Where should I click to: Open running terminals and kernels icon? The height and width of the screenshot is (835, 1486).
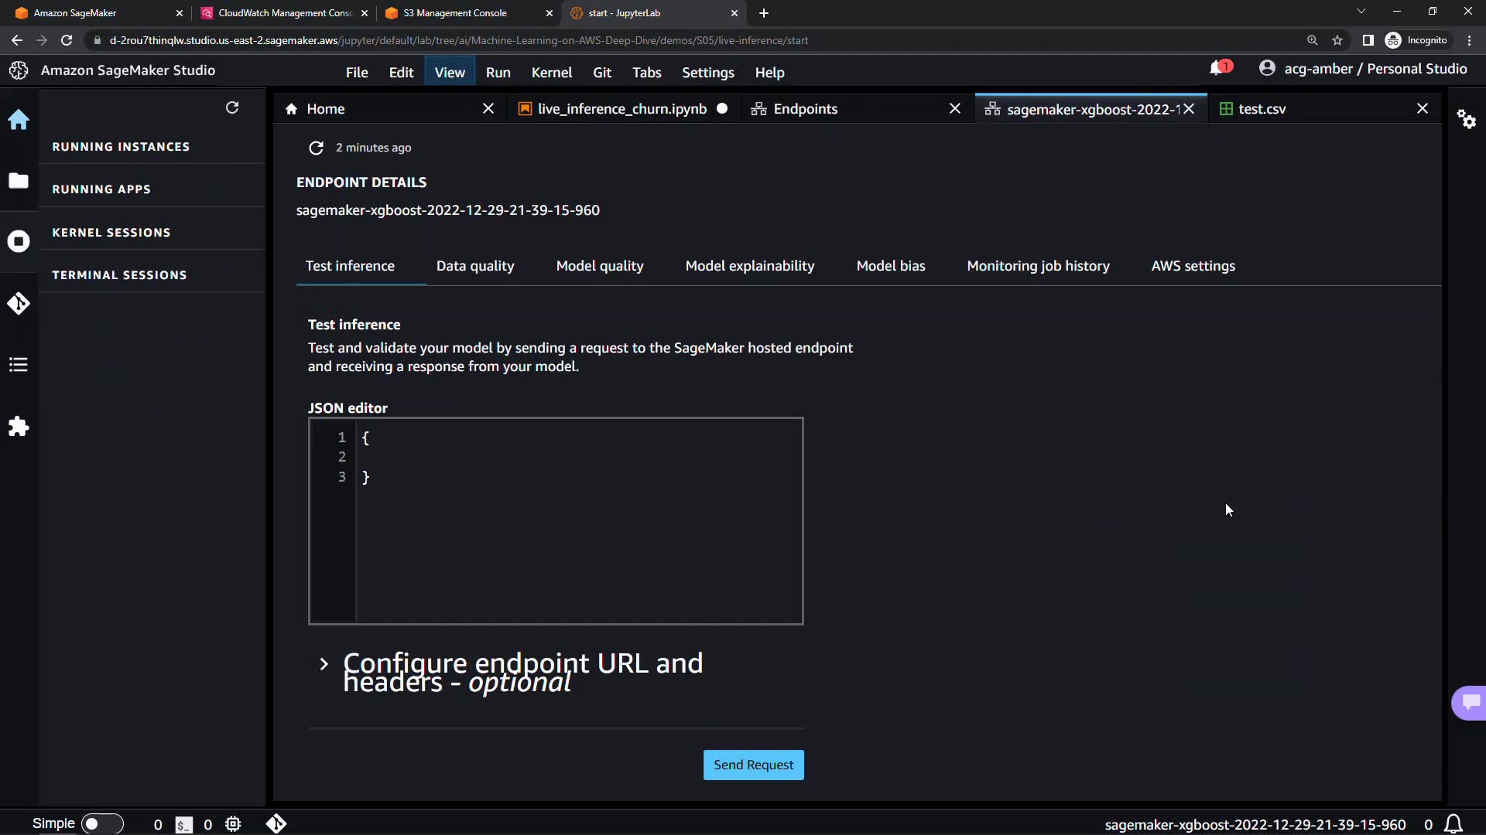pos(19,241)
